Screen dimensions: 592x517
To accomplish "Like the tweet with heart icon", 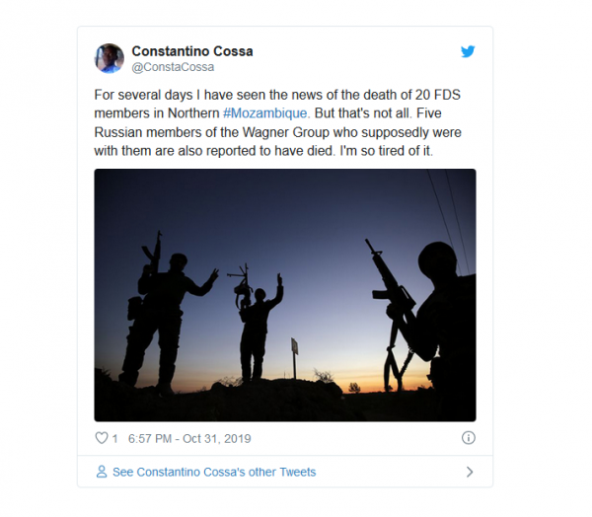I will [x=101, y=438].
